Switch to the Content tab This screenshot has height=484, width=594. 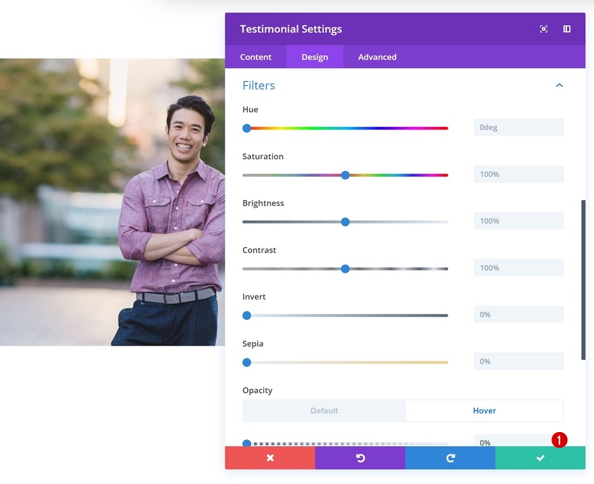pos(256,57)
